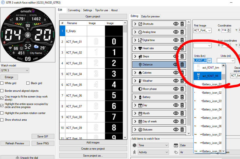
Task: Hide the Weather element
Action: pyautogui.click(x=176, y=81)
